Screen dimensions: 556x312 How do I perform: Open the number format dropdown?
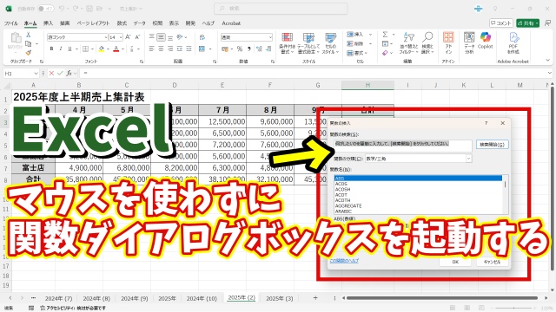[270, 36]
